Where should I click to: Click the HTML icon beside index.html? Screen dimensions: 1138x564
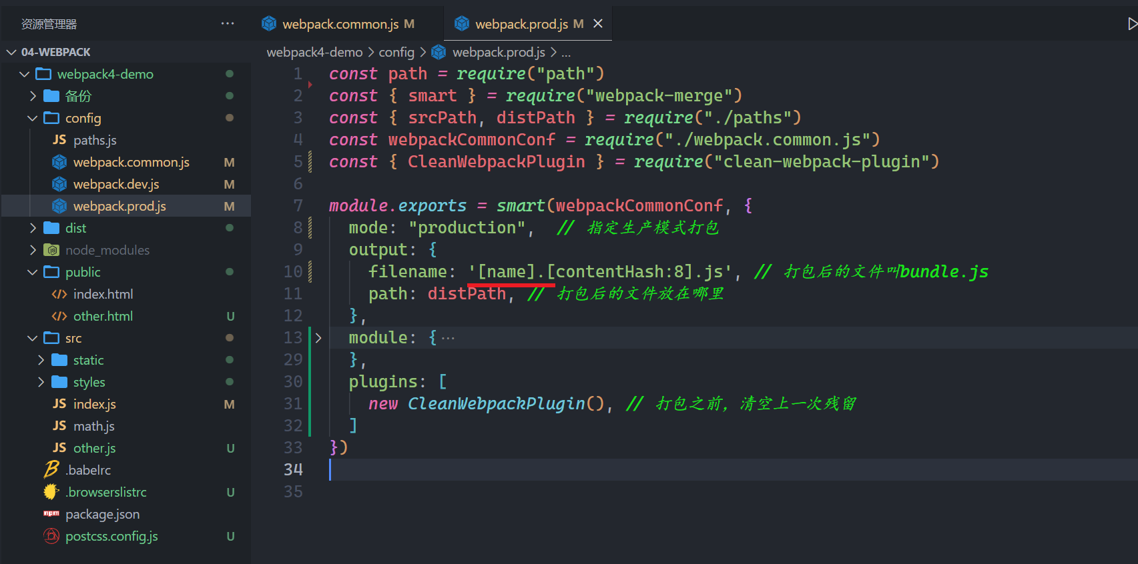(x=59, y=294)
